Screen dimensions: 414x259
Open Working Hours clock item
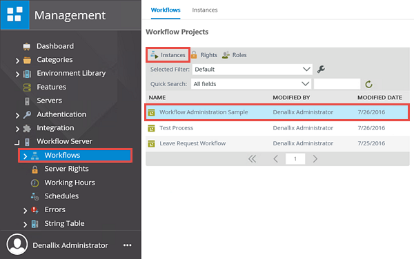[63, 183]
